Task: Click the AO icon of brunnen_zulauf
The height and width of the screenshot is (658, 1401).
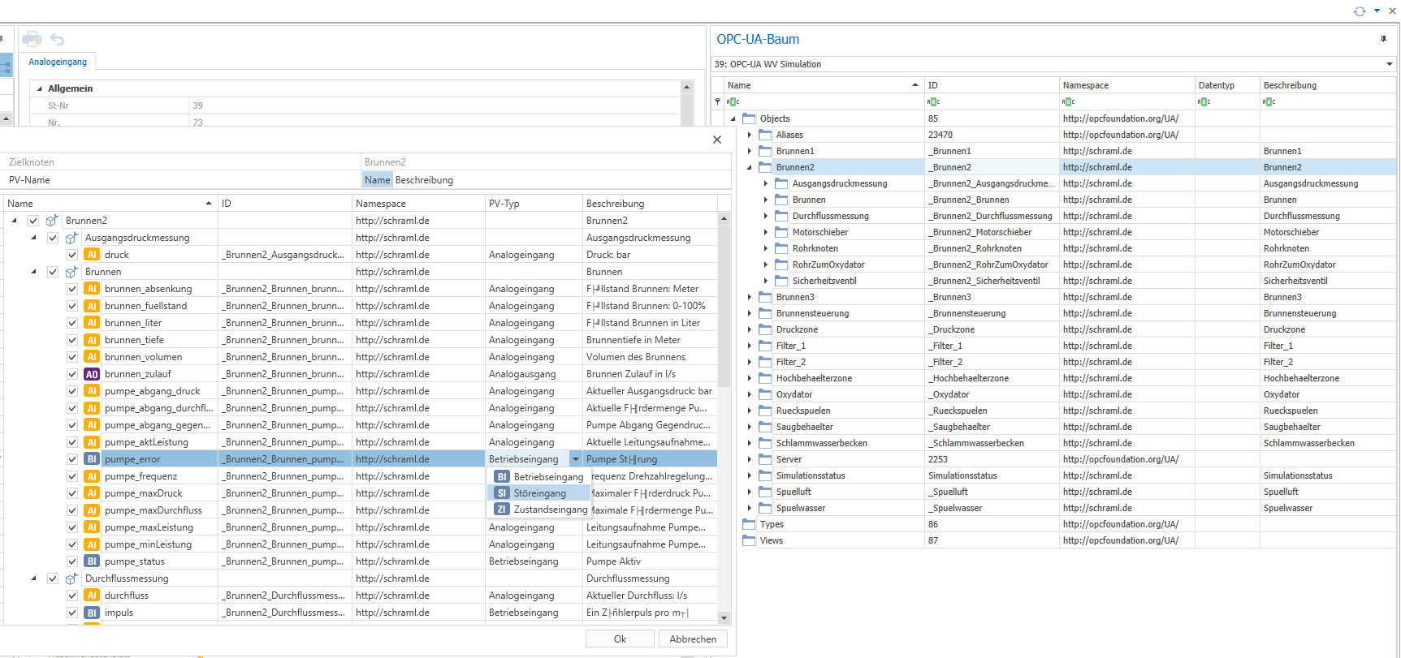Action: coord(92,374)
